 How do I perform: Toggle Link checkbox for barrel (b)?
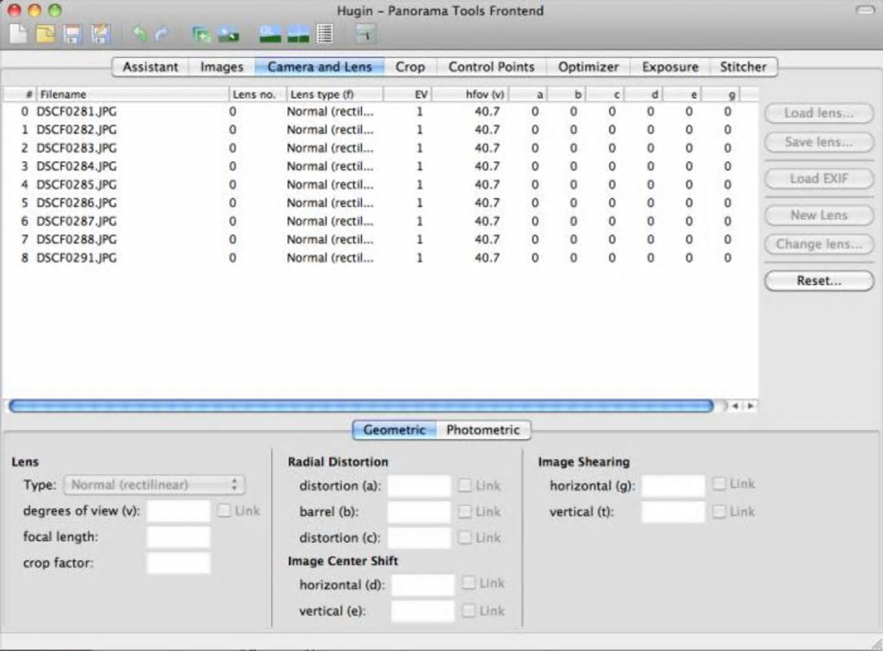coord(465,512)
